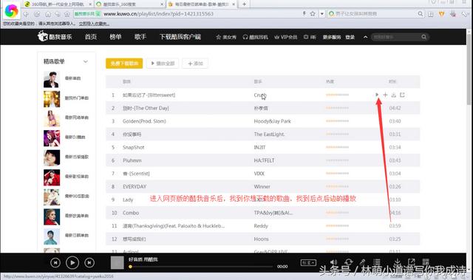The height and width of the screenshot is (280, 473).
Task: Click browser home icon
Action: point(48,14)
